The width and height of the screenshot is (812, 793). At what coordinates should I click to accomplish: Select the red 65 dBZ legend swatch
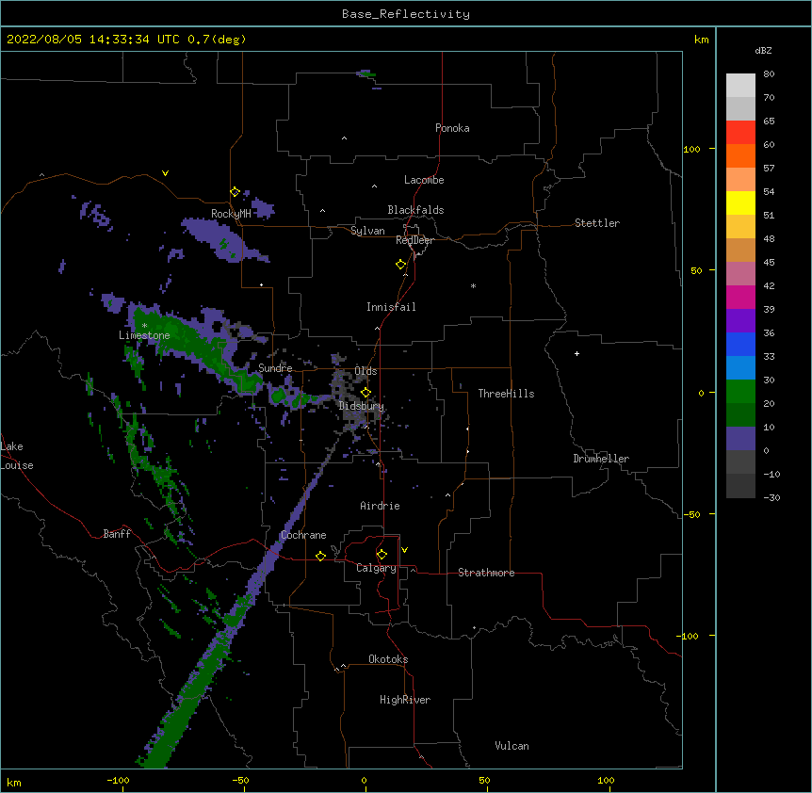pos(740,132)
